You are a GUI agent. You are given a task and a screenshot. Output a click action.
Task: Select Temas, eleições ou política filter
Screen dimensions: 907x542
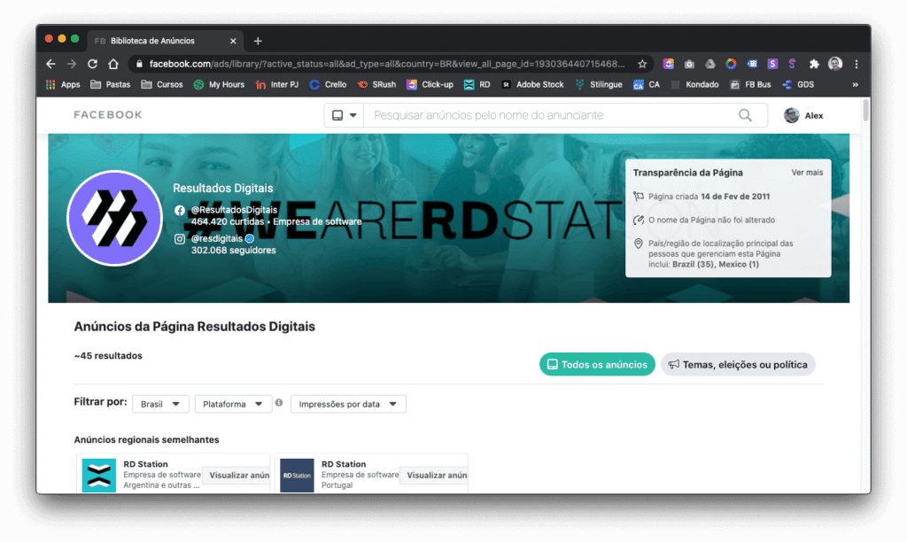tap(738, 364)
